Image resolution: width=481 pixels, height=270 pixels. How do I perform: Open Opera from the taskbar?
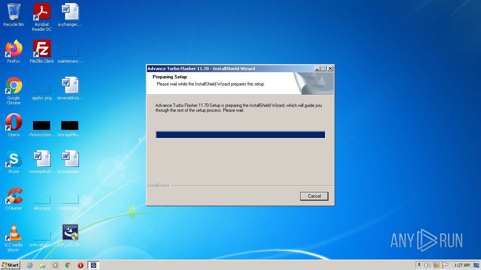(80, 265)
